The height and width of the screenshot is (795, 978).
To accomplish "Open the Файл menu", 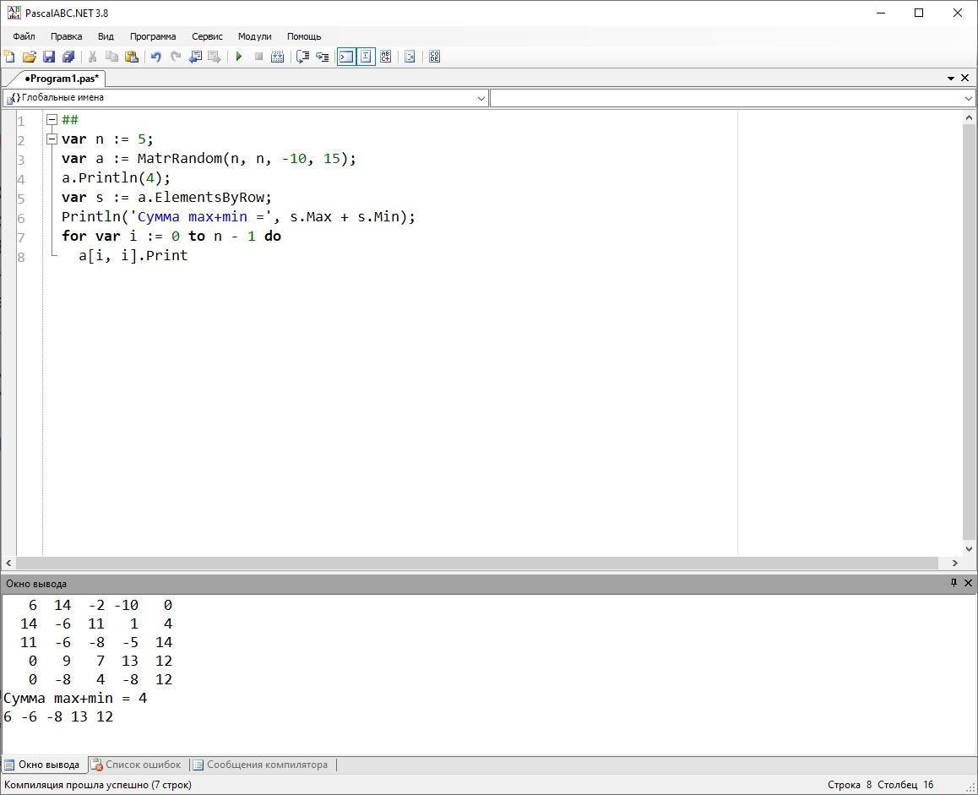I will tap(24, 36).
